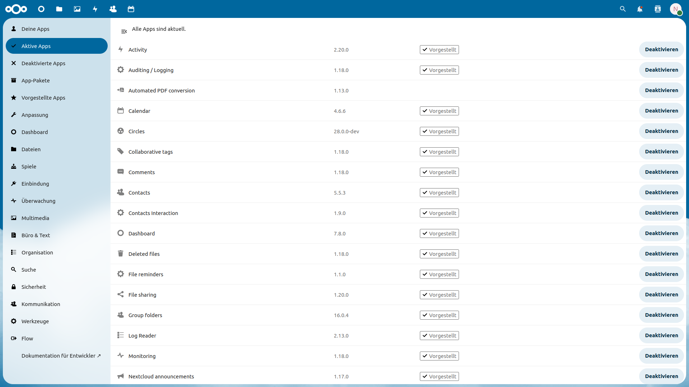The height and width of the screenshot is (387, 689).
Task: Deactivate the Calendar app
Action: click(661, 111)
